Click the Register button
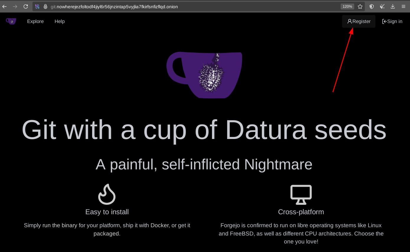The height and width of the screenshot is (252, 410). coord(359,21)
